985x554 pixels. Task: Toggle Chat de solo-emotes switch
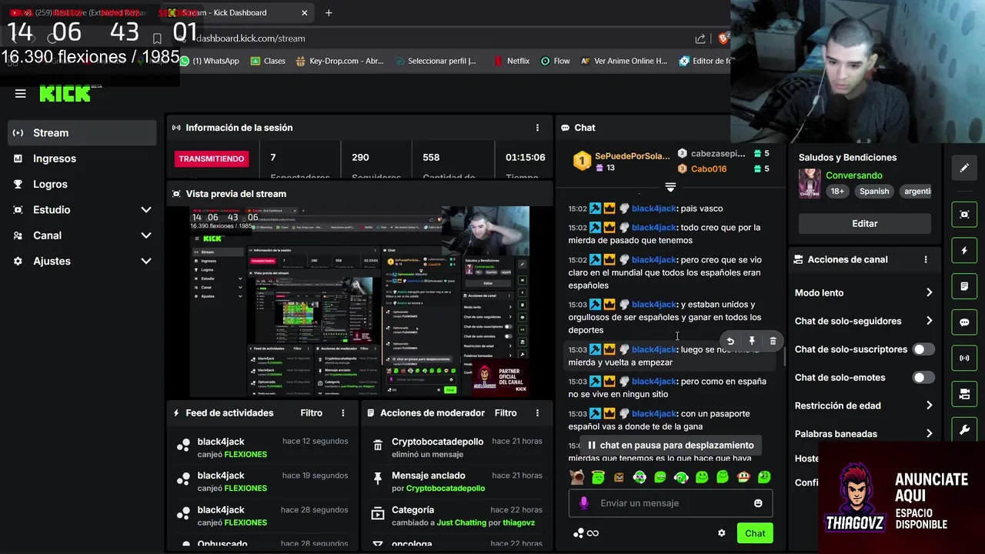[923, 378]
